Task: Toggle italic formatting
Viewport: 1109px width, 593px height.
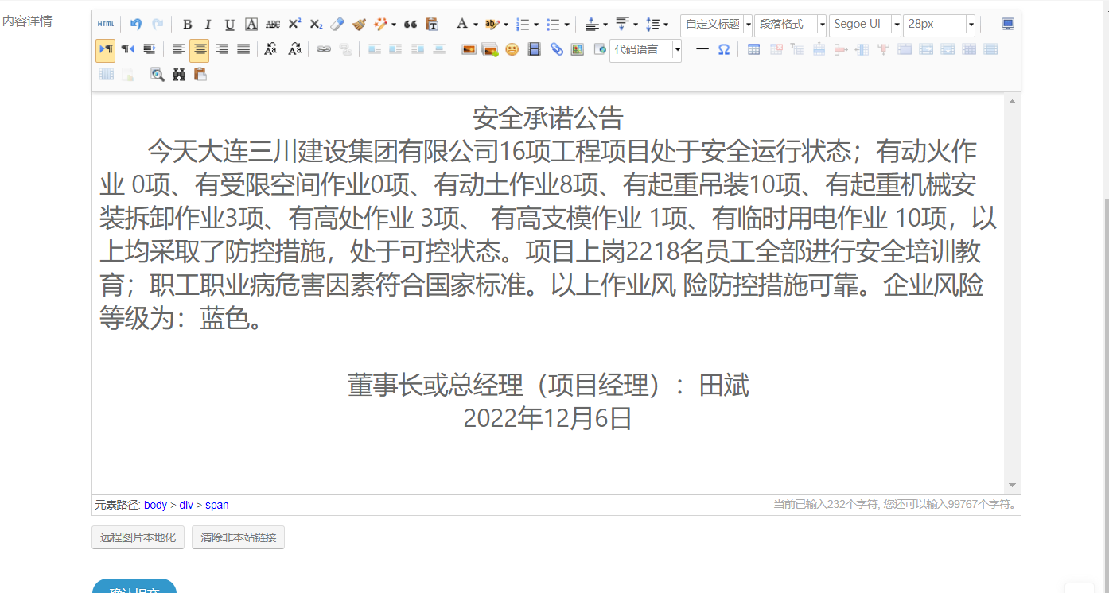Action: (x=208, y=25)
